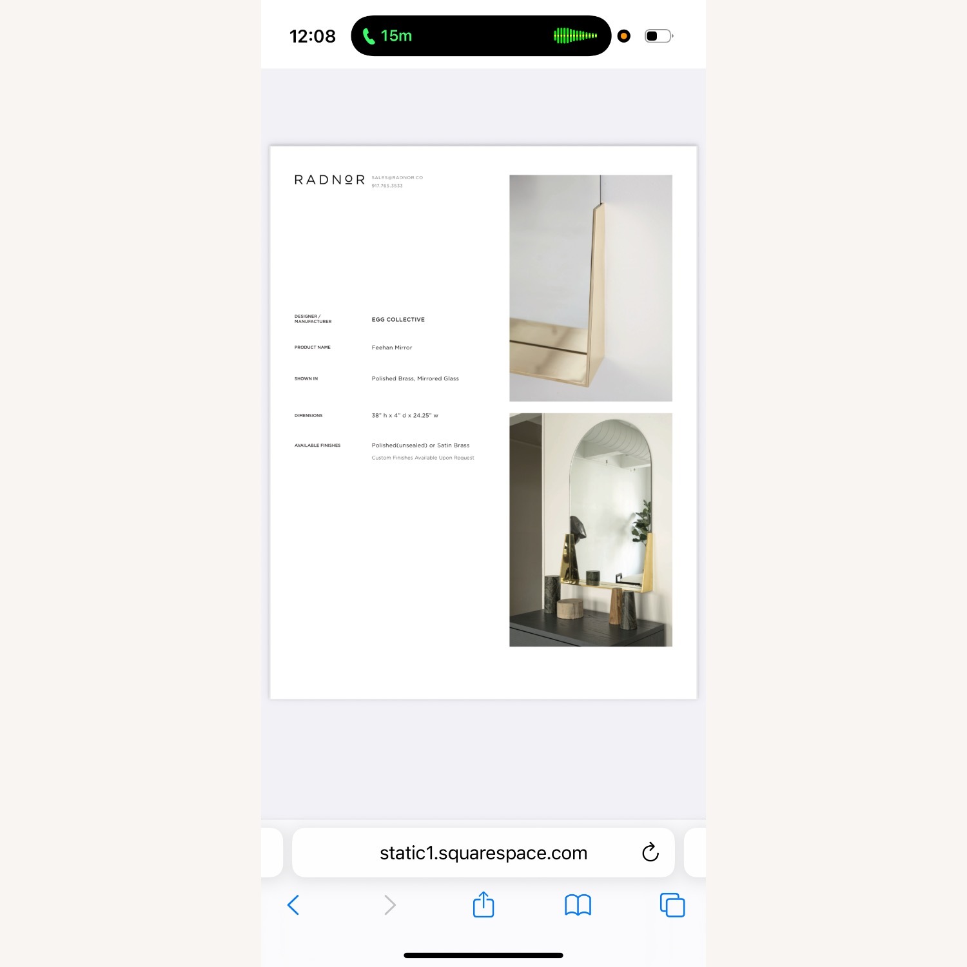
Task: Tap the green audio waveform indicator
Action: 576,36
